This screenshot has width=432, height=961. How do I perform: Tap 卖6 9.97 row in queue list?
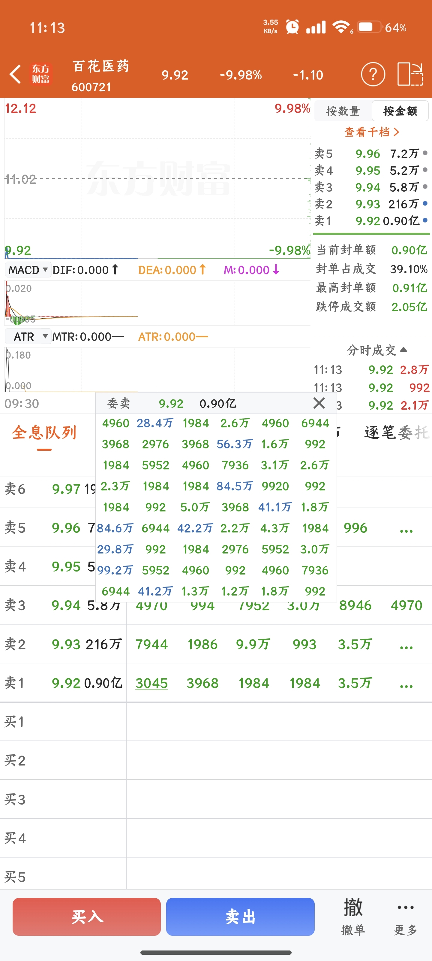coord(48,489)
